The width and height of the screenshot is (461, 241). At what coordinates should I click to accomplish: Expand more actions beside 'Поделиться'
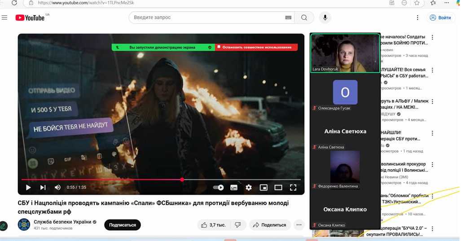pos(299,225)
